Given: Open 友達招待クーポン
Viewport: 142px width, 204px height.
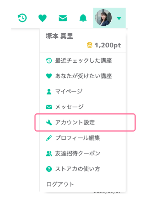Looking at the screenshot, I should (x=83, y=153).
